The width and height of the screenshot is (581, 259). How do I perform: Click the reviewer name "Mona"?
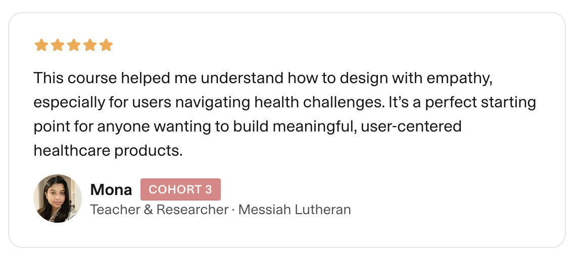click(x=111, y=190)
